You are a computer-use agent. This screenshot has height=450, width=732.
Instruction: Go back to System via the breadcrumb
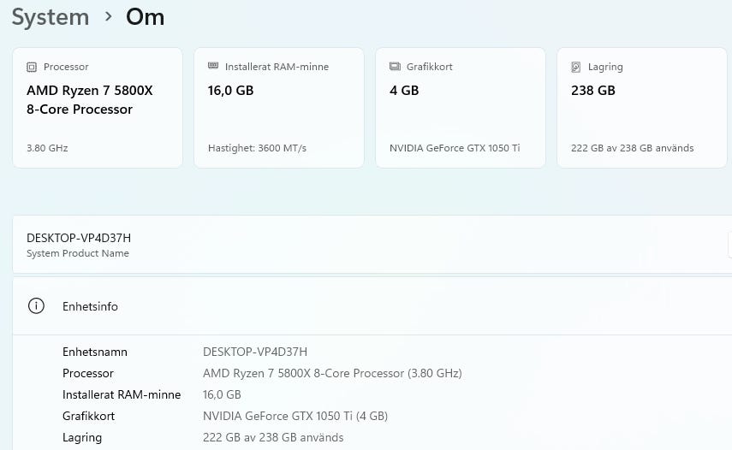(x=51, y=17)
